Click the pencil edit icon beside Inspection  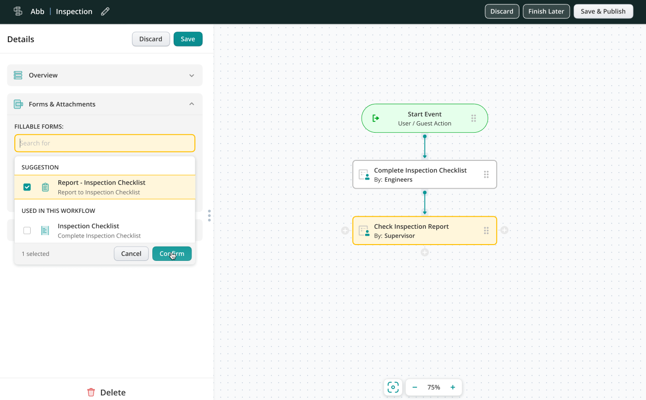pyautogui.click(x=105, y=11)
